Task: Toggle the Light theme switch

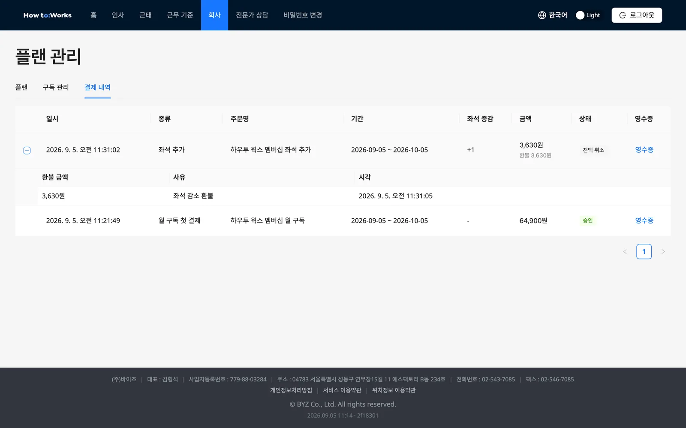Action: pyautogui.click(x=588, y=15)
